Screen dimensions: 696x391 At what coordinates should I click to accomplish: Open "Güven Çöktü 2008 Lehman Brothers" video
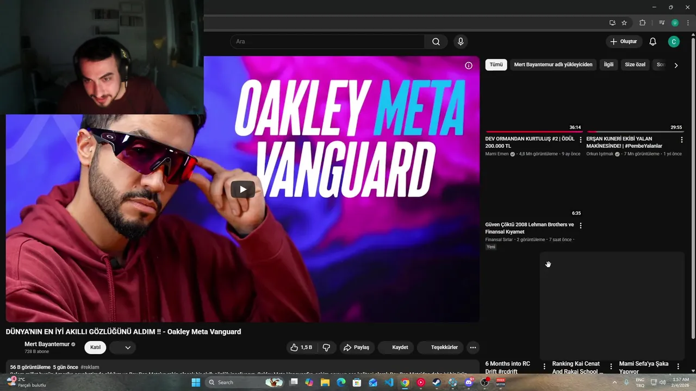tap(530, 228)
